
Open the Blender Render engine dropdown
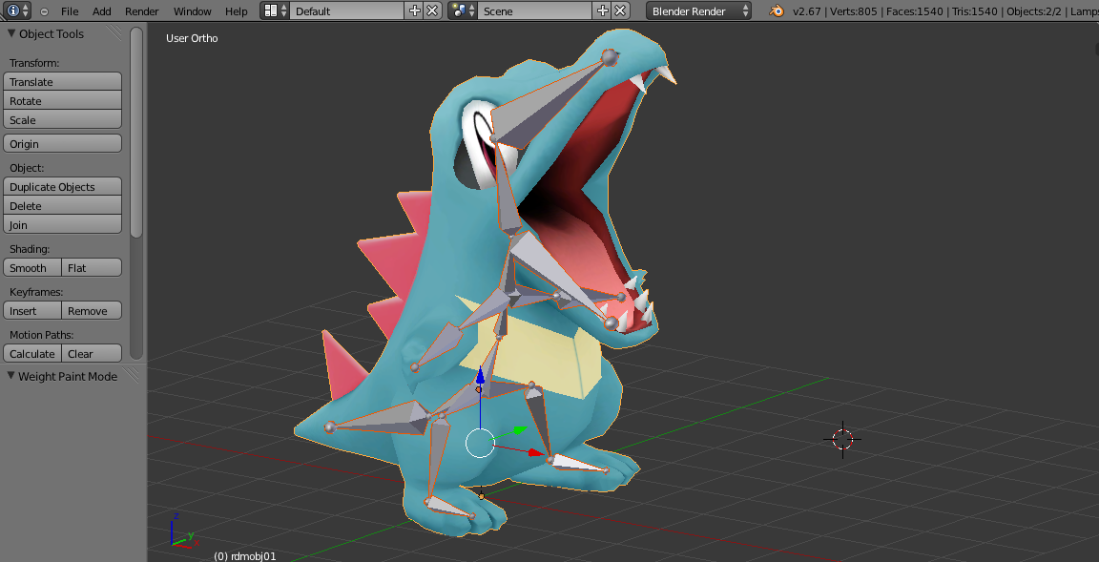pyautogui.click(x=698, y=11)
